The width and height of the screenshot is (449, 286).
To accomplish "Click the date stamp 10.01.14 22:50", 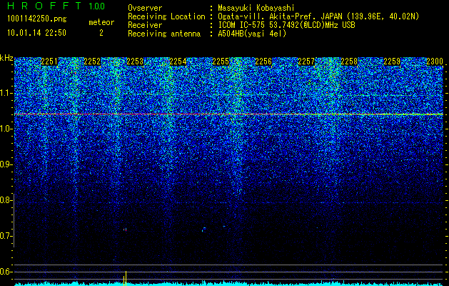I will click(x=36, y=33).
